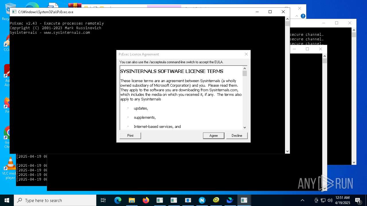Screen dimensions: 367x206
Task: Open Task View from the taskbar
Action: [x=103, y=200]
